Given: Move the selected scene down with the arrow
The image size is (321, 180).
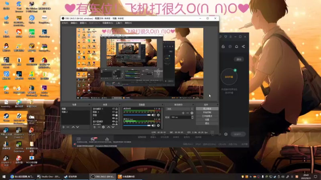Looking at the screenshot, I should point(77,127).
